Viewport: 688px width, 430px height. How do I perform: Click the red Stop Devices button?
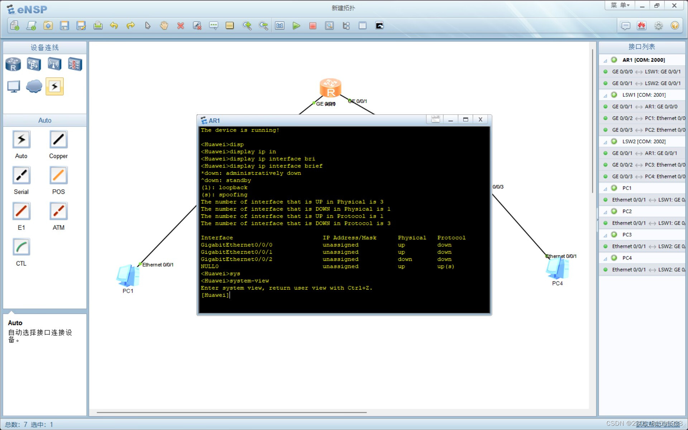pyautogui.click(x=313, y=25)
